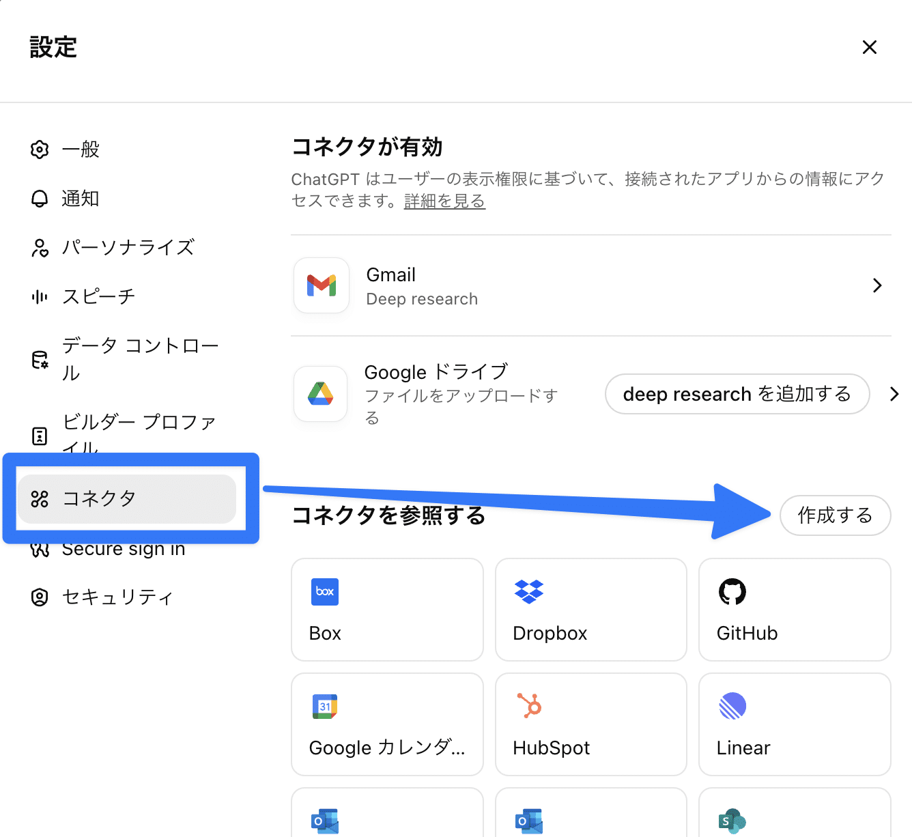This screenshot has height=837, width=912.
Task: Choose the Google カレンダー connector
Action: [386, 724]
